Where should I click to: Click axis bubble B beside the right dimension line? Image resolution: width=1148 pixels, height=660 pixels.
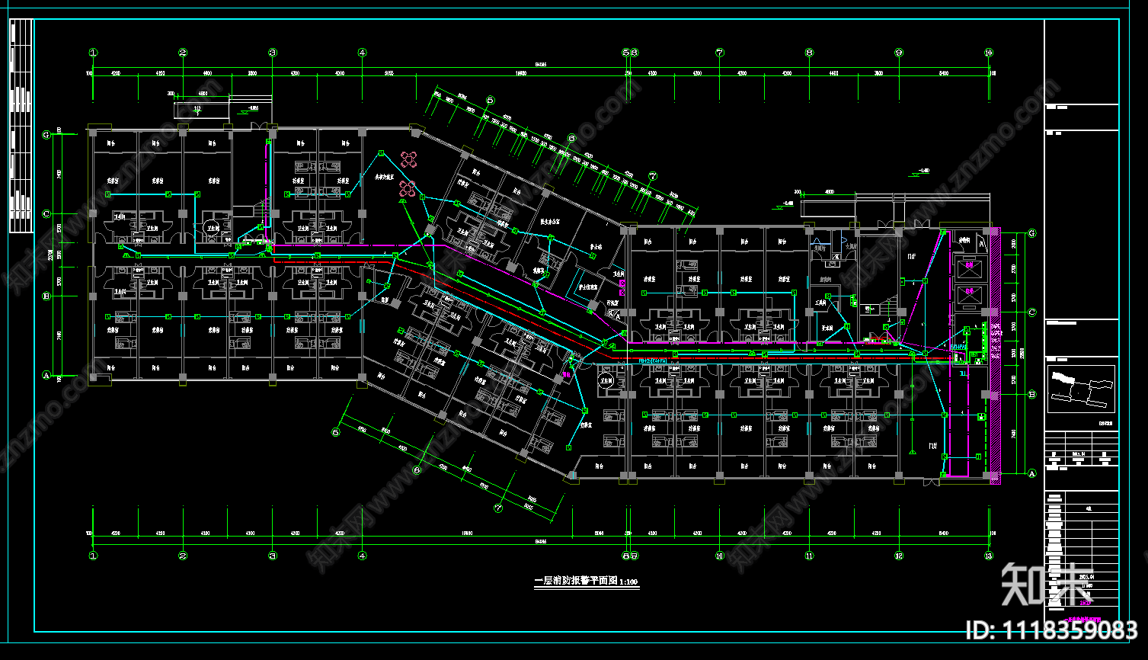click(1032, 394)
